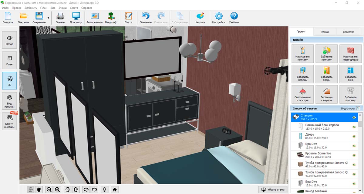
Task: Reset view with the home icon
Action: coord(115,189)
